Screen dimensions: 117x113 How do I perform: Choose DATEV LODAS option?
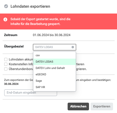coord(54,62)
